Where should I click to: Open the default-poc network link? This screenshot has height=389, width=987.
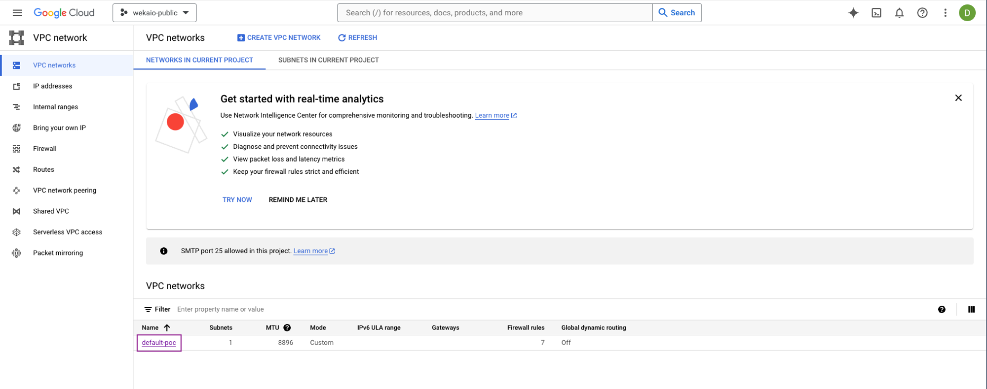pyautogui.click(x=159, y=343)
